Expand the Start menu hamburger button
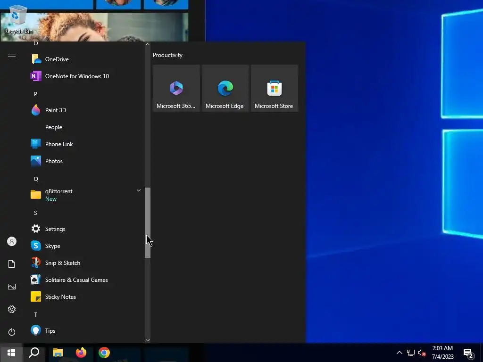483x362 pixels. point(12,55)
